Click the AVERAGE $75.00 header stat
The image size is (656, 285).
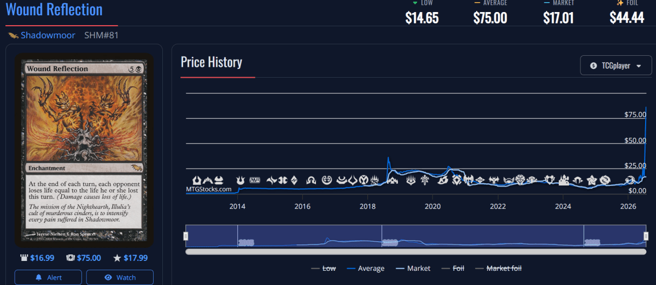490,13
